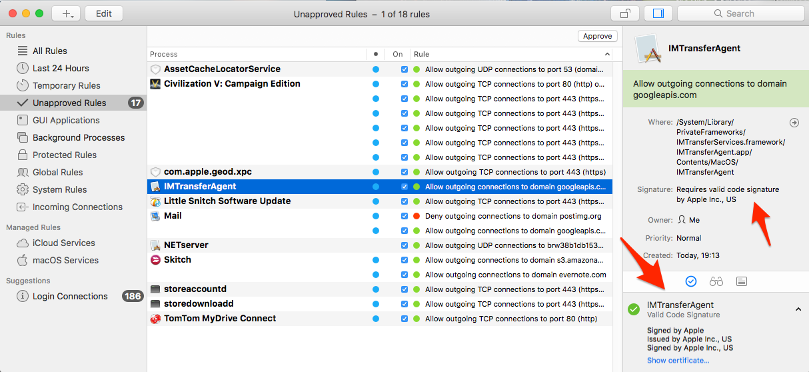Screen dimensions: 809x372
Task: Click the All Rules list icon
Action: point(23,51)
